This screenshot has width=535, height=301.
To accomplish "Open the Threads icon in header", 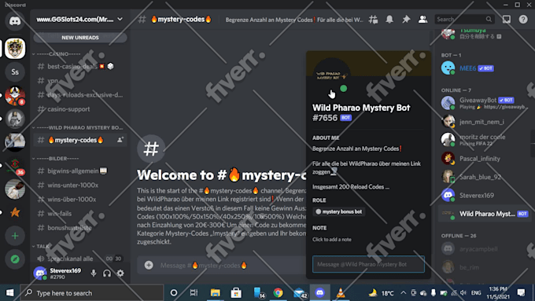I will click(x=373, y=20).
